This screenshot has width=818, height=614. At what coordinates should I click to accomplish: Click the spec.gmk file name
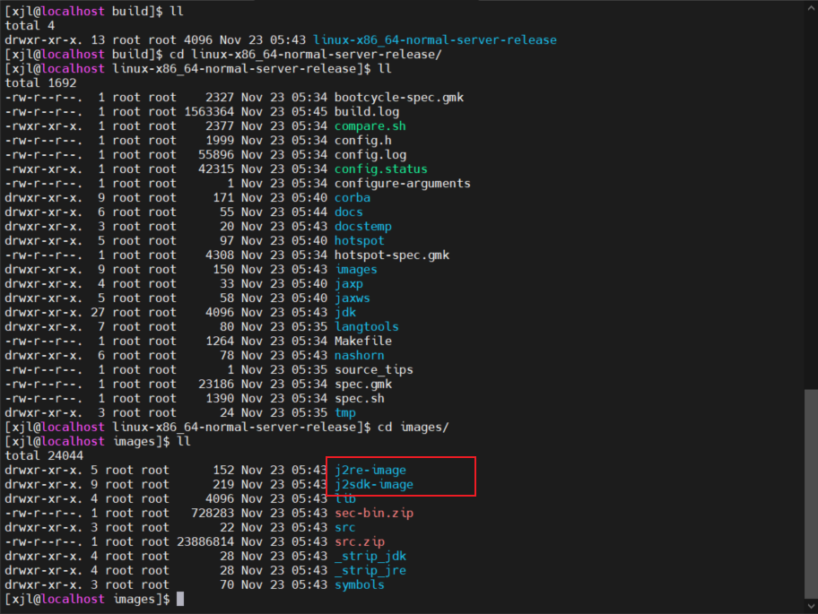(363, 385)
